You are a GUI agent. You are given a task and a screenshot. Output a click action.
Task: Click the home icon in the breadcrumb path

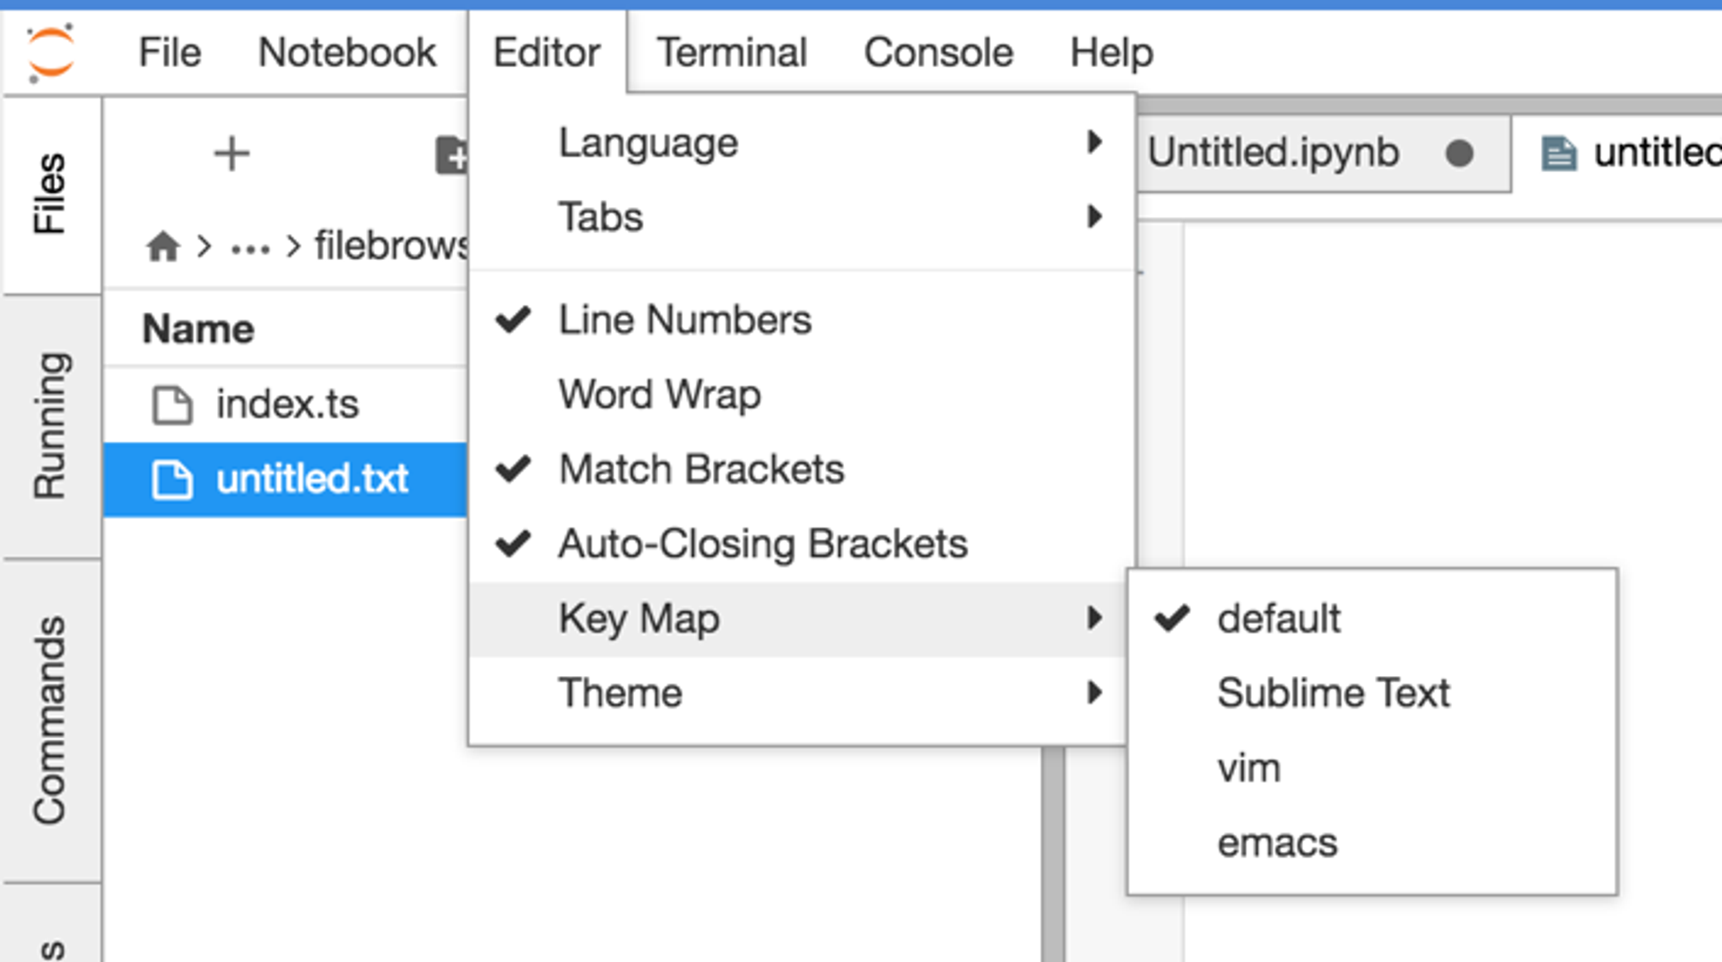pyautogui.click(x=161, y=245)
